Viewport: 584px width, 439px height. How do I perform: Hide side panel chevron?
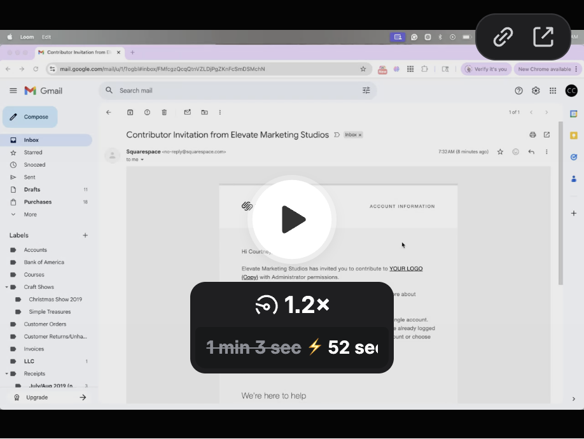pos(574,399)
